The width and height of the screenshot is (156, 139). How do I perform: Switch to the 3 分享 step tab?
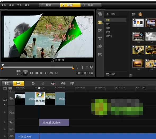91,5
